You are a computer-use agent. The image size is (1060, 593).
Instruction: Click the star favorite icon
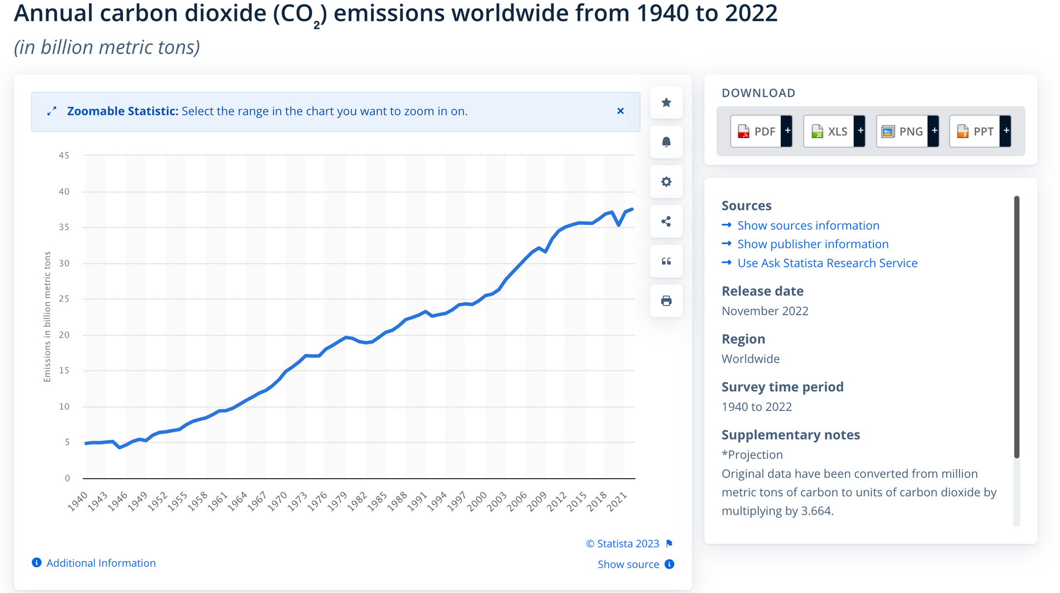(666, 103)
